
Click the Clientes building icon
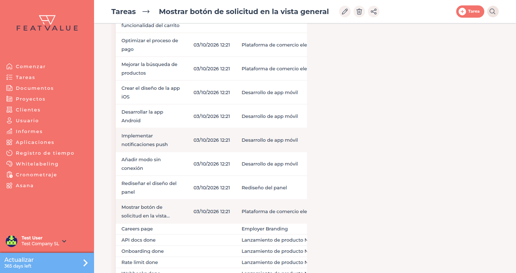(9, 110)
